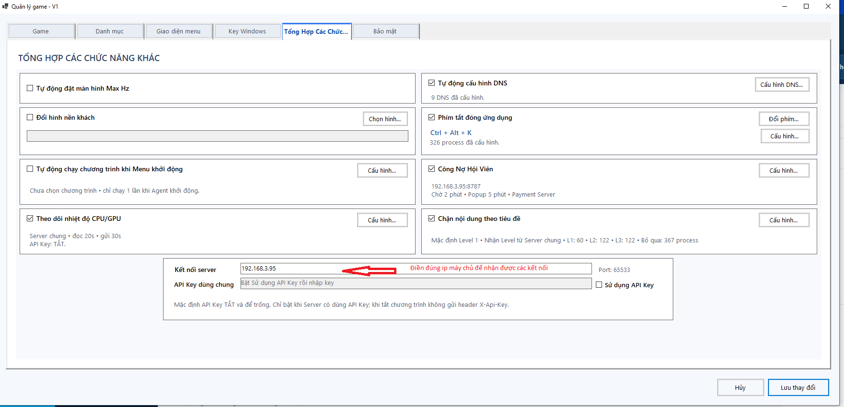
Task: Click the API Key: TẮT. status text
Action: 48,244
